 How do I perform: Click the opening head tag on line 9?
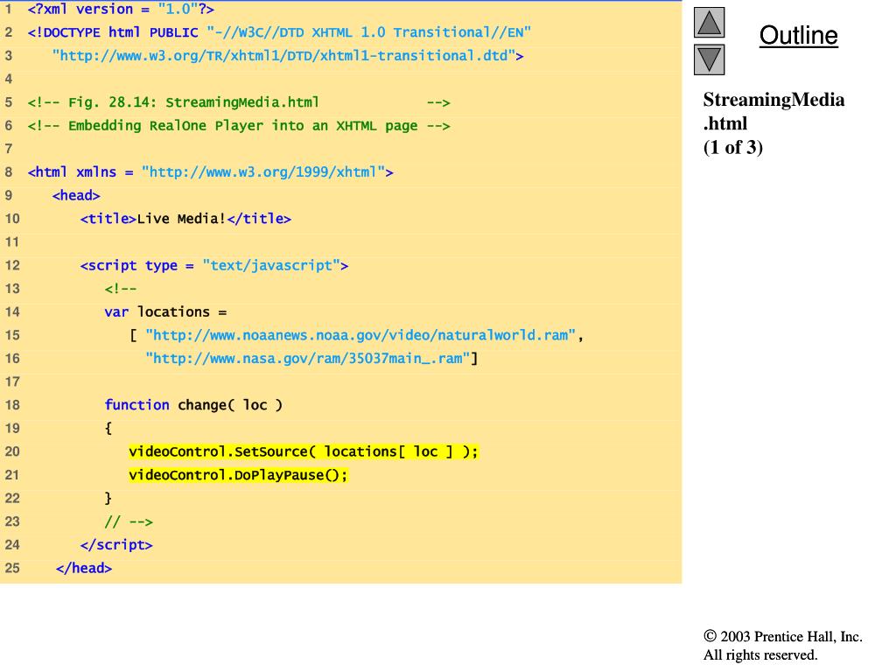click(76, 195)
